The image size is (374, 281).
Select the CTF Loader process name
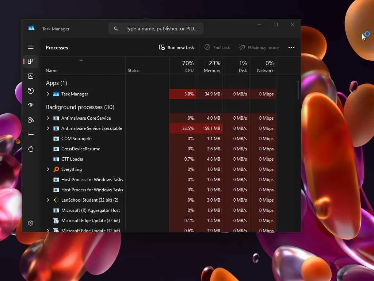pyautogui.click(x=72, y=159)
